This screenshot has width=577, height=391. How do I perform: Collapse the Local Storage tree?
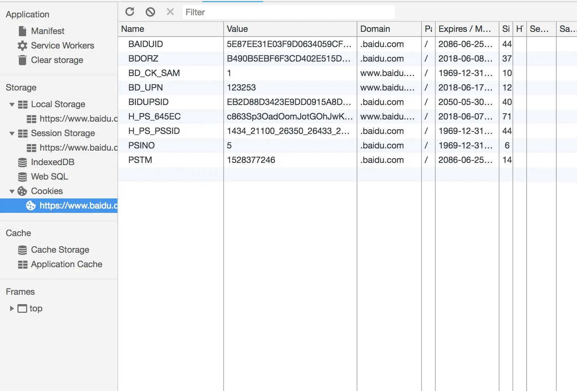coord(12,105)
